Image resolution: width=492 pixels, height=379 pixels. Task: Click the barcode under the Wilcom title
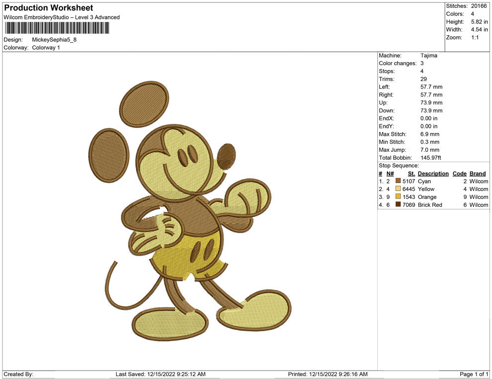point(57,28)
